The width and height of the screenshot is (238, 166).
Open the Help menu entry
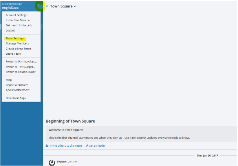click(x=9, y=80)
